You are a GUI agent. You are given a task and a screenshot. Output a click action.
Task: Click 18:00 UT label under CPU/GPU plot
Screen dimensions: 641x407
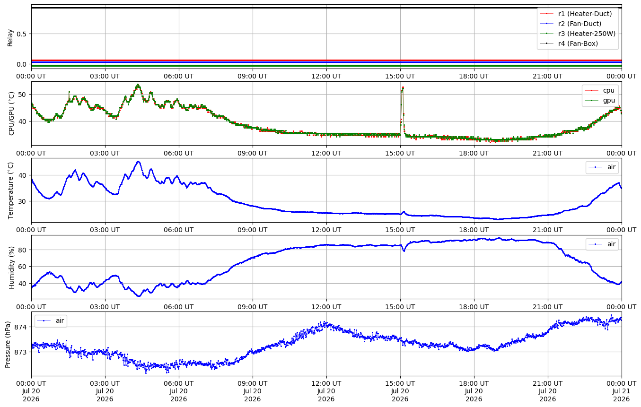[x=474, y=153]
